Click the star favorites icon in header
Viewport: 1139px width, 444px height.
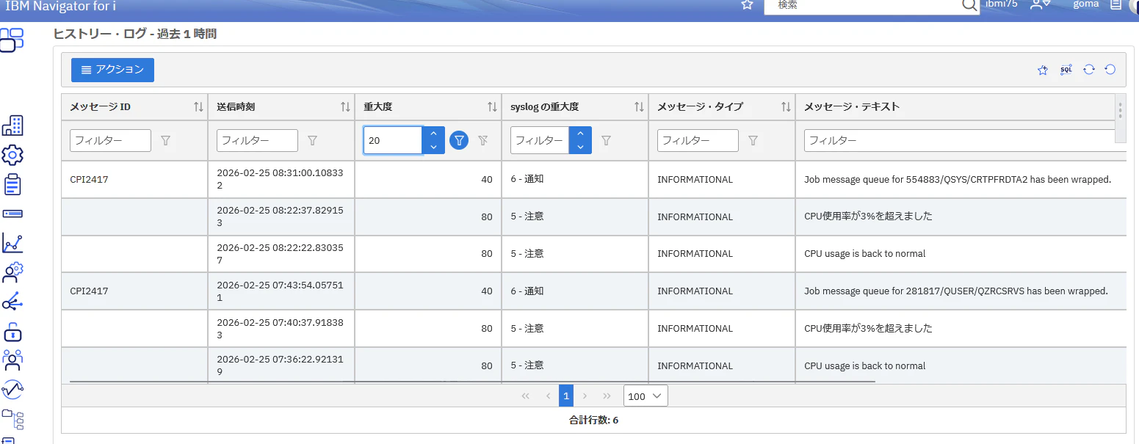point(747,4)
